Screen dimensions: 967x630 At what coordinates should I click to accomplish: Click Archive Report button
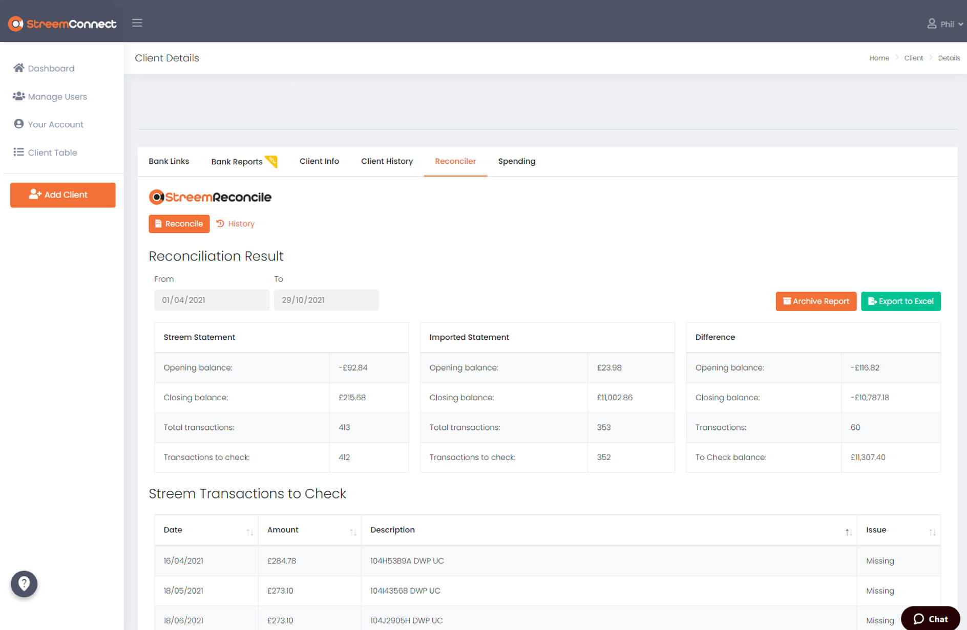point(816,301)
